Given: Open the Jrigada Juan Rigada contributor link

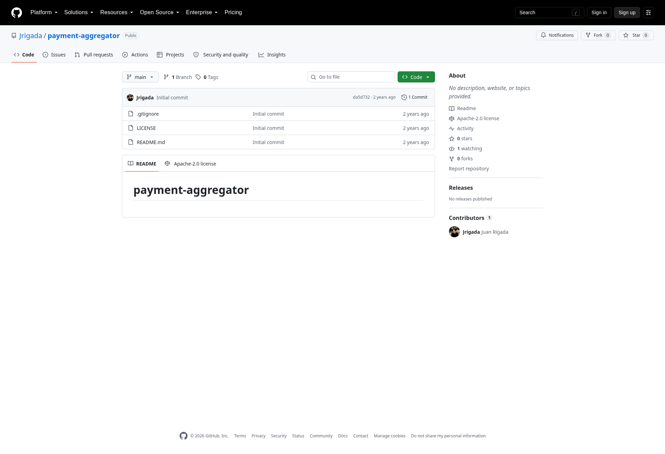Looking at the screenshot, I should tap(485, 232).
